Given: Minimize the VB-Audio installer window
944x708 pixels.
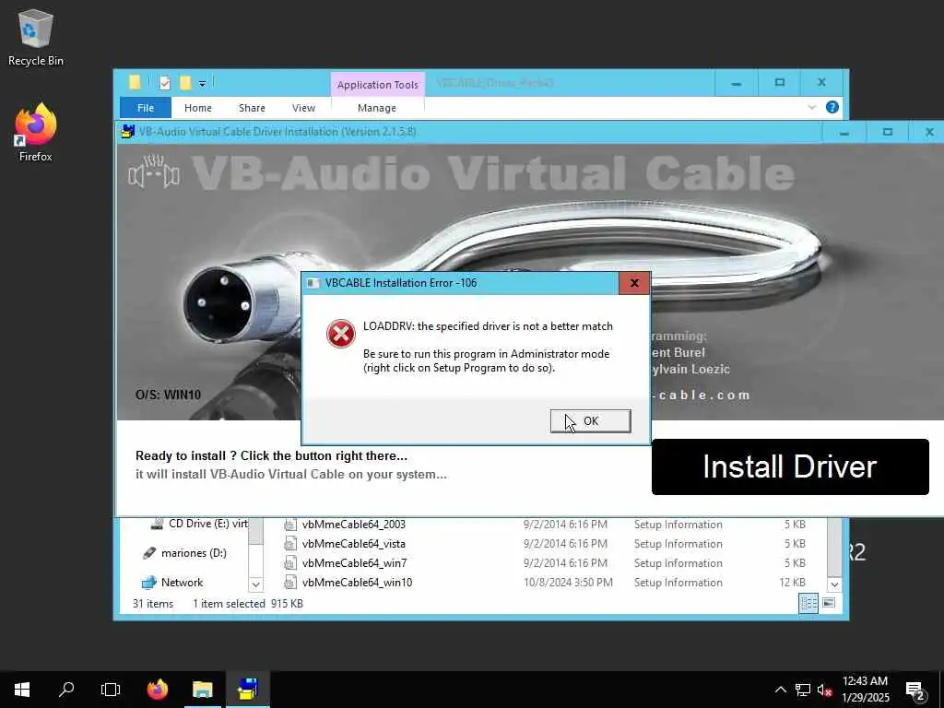Looking at the screenshot, I should tap(844, 132).
